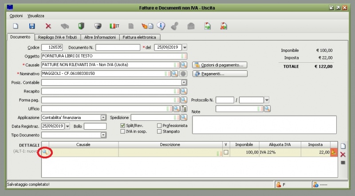Uncheck the Split/Rev. checkbox
This screenshot has width=355, height=196.
[123, 126]
